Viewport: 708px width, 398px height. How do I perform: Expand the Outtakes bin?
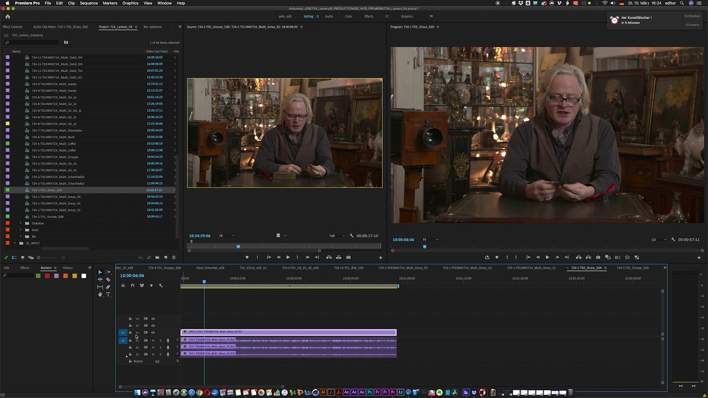point(20,223)
